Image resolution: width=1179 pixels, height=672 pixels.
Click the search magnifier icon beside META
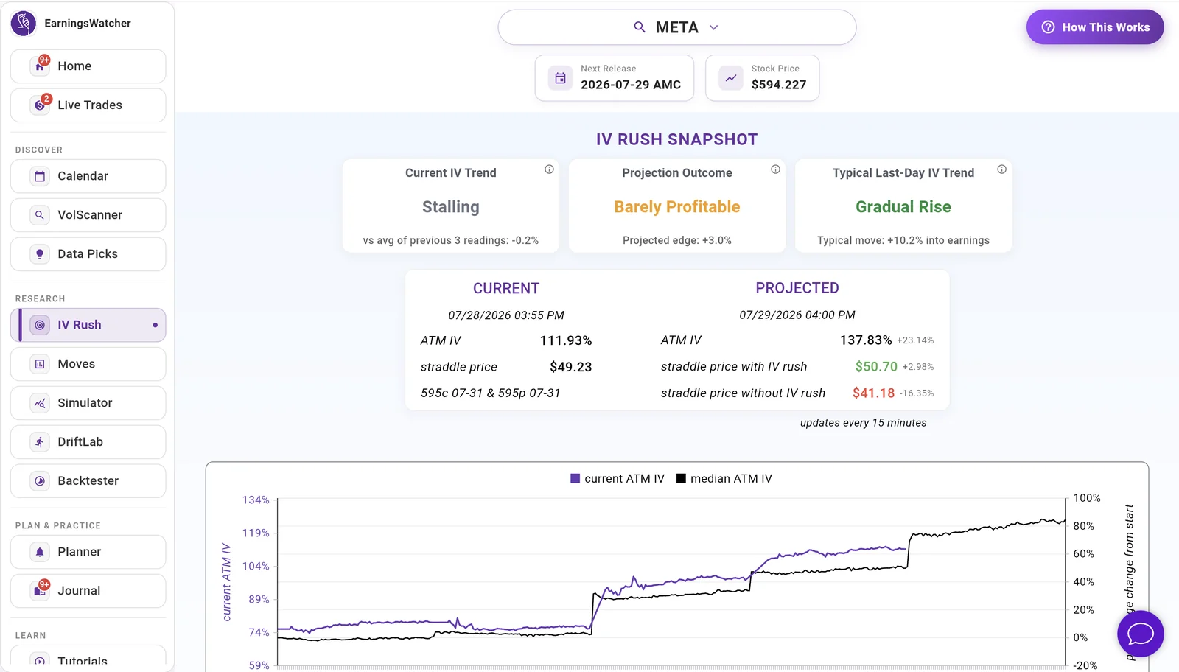tap(640, 27)
